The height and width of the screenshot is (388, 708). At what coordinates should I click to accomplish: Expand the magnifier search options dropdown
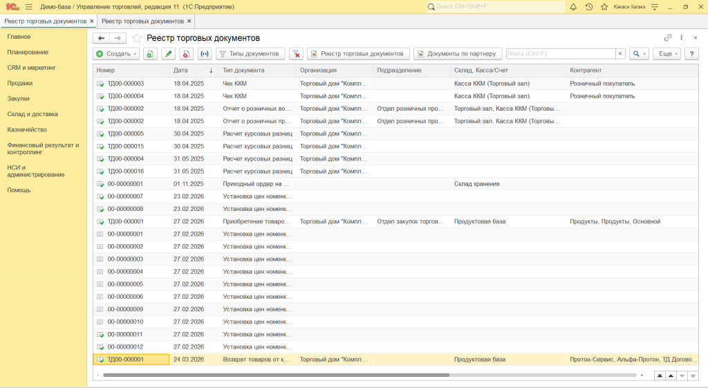[645, 54]
